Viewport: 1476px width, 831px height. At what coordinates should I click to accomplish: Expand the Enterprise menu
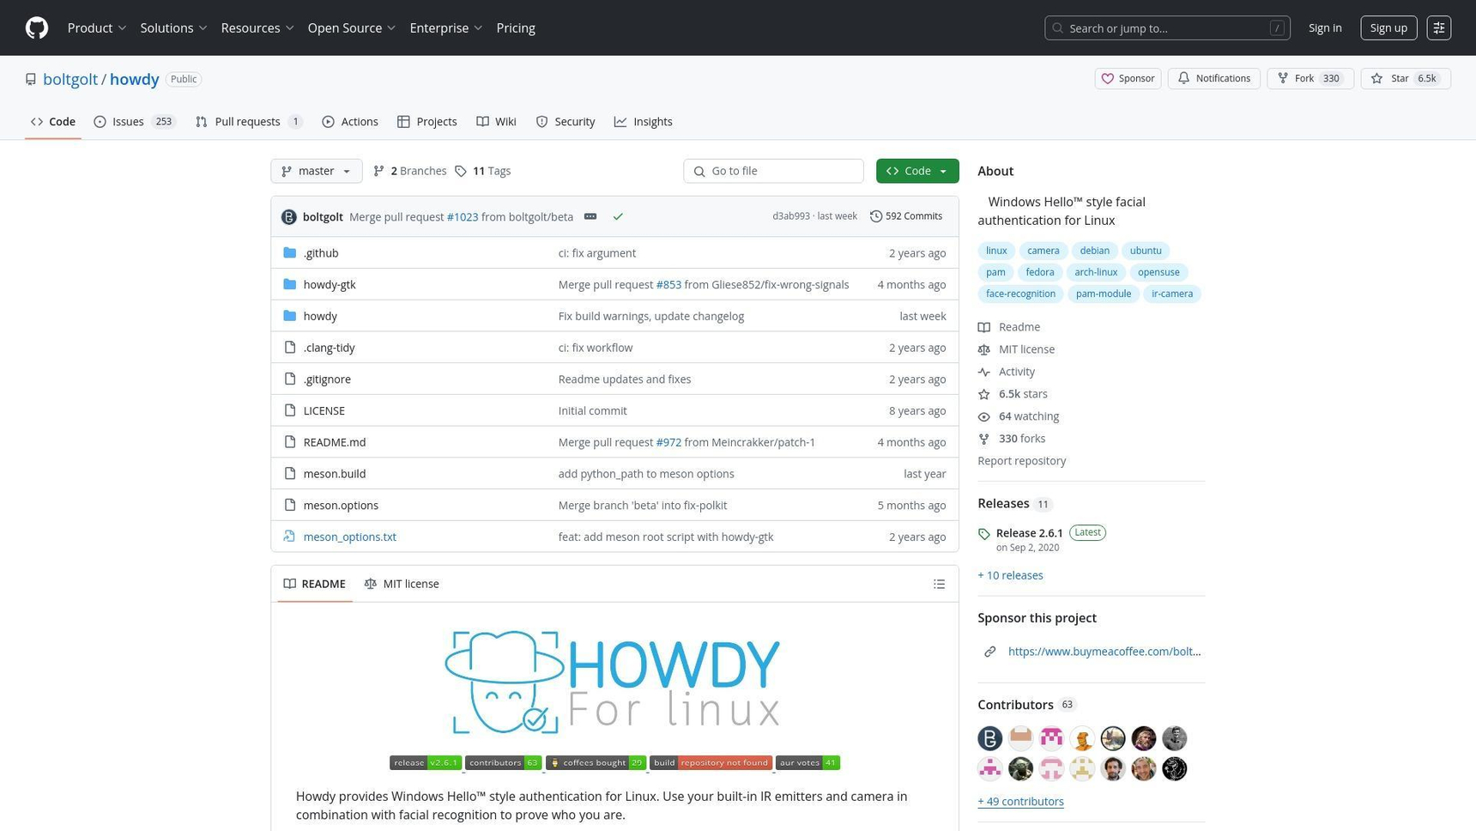pos(446,27)
